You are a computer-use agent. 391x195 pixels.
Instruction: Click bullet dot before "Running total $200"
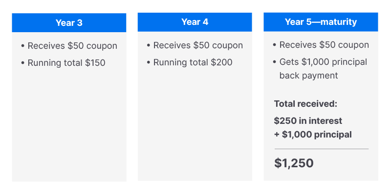point(149,62)
